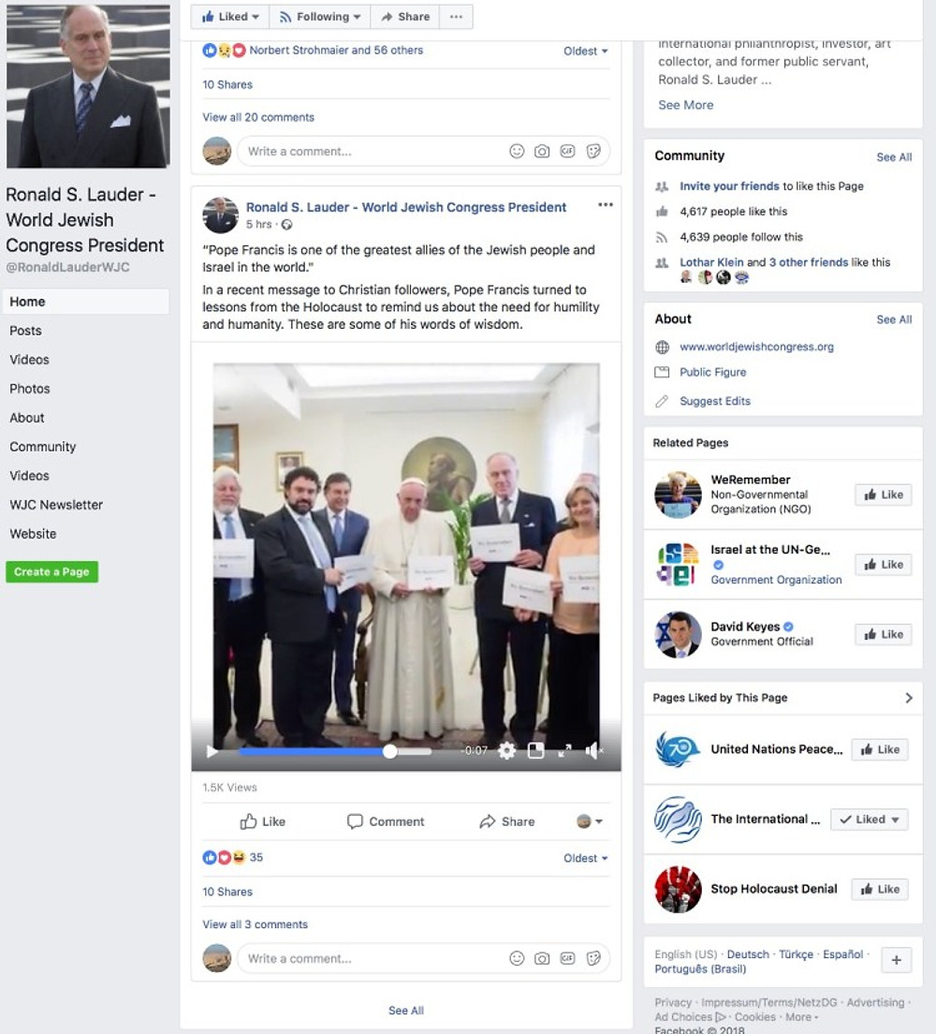Click Suggest Edits link
Screen dimensions: 936x1034
[714, 401]
